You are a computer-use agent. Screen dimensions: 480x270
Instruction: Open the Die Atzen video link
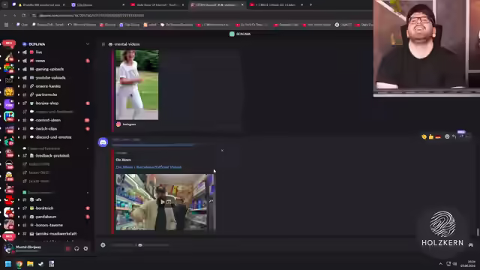point(148,167)
